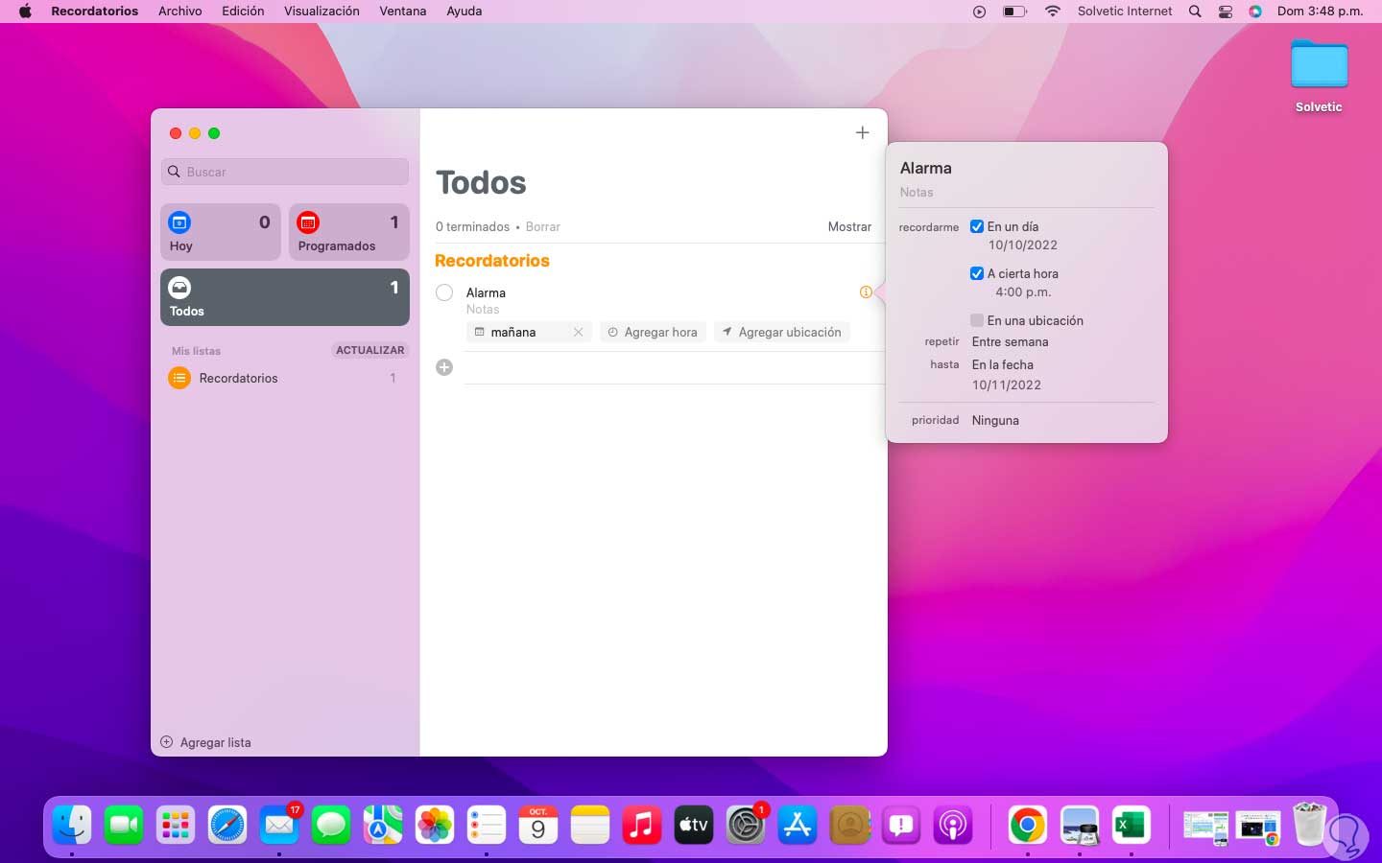Image resolution: width=1382 pixels, height=863 pixels.
Task: Click the Alarma title in the popover
Action: click(x=926, y=168)
